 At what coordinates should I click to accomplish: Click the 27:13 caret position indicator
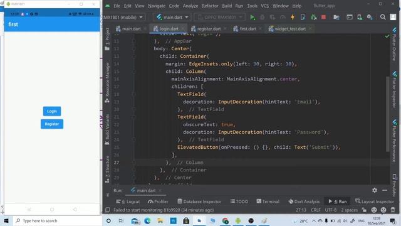[301, 210]
